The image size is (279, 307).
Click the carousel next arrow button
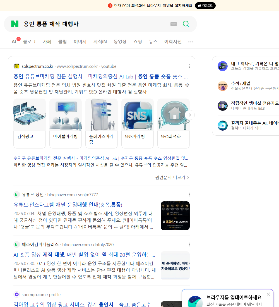pyautogui.click(x=189, y=115)
